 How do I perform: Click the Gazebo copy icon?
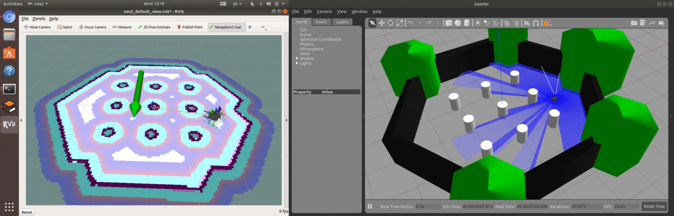coord(507,23)
